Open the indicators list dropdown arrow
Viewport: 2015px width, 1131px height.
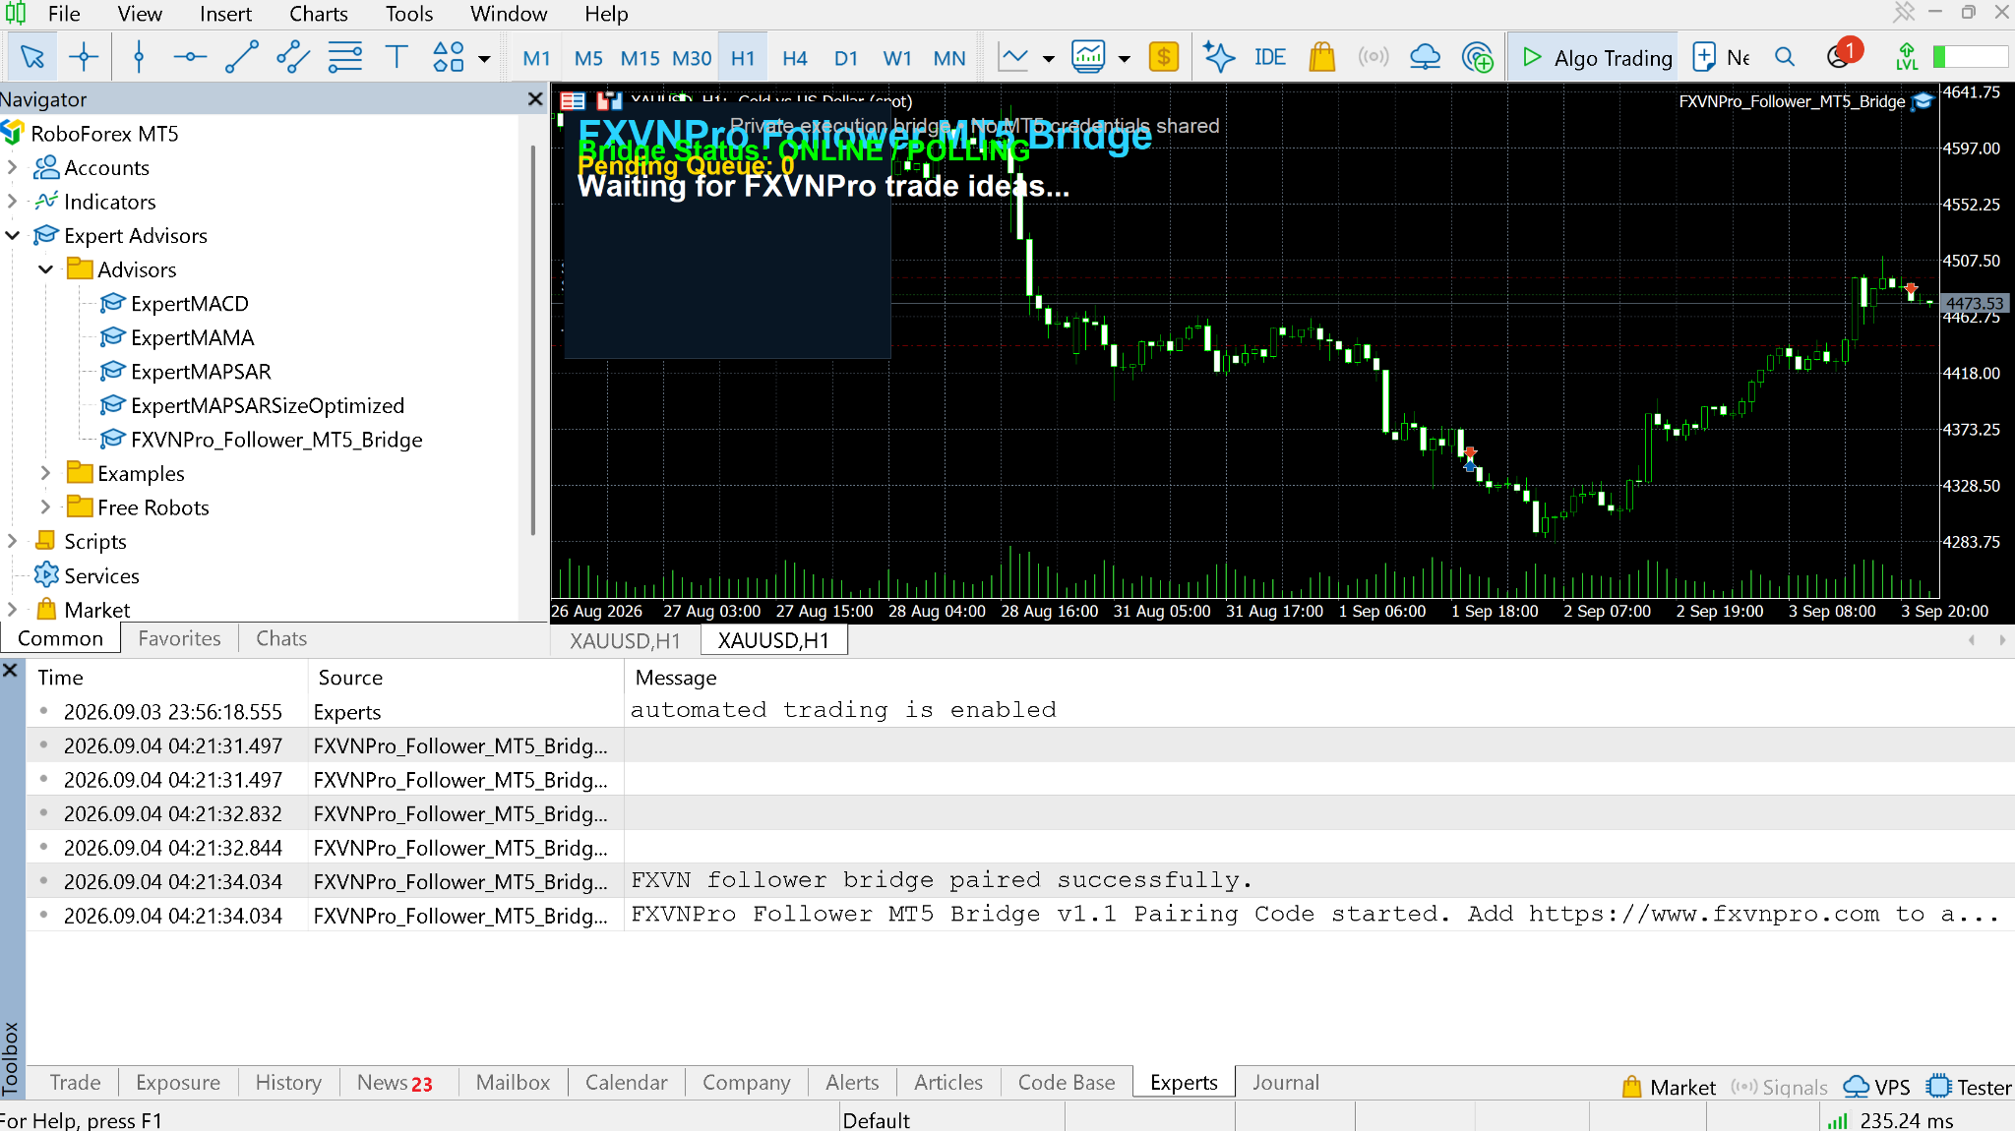coord(1125,59)
